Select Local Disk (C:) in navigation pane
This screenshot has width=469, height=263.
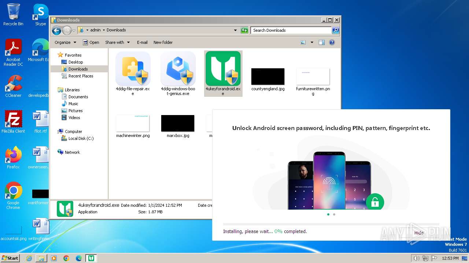click(81, 138)
